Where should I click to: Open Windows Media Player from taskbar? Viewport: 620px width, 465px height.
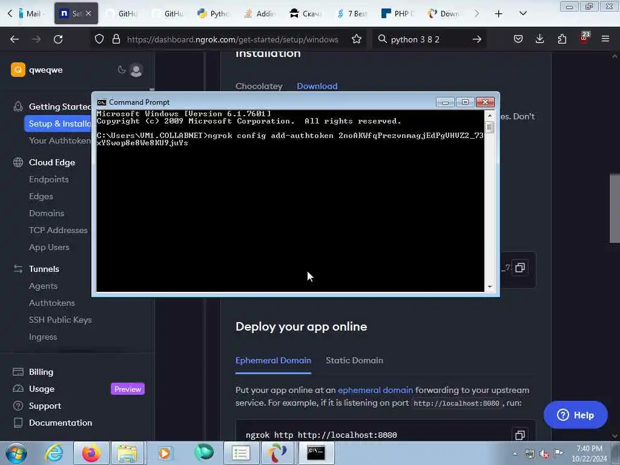pos(165,453)
